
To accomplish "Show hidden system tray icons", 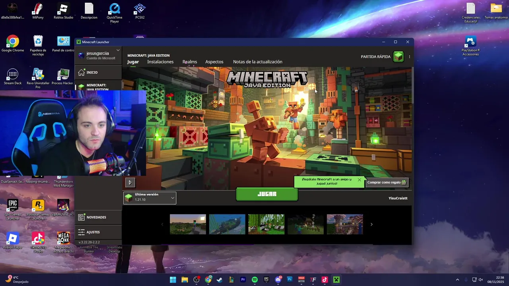I will [x=457, y=280].
